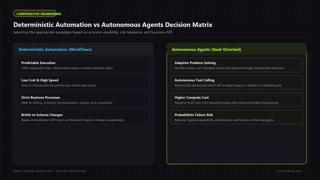Click the 'Predictable Execution' card title
Image resolution: width=320 pixels, height=180 pixels.
[x=38, y=63]
